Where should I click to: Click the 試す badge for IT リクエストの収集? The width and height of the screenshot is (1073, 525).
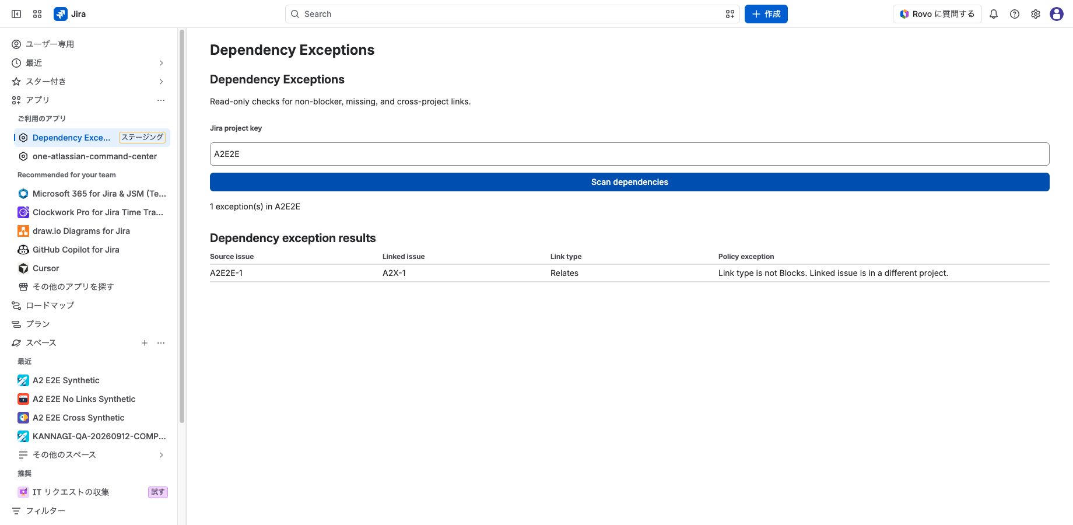pyautogui.click(x=157, y=492)
